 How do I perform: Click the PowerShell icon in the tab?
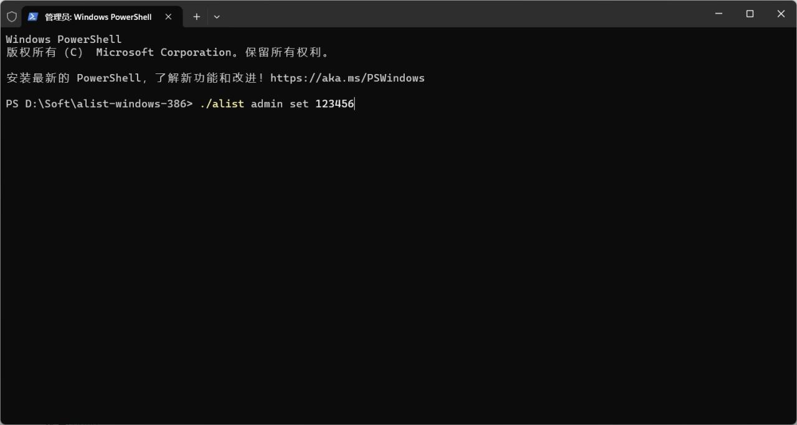[x=33, y=17]
